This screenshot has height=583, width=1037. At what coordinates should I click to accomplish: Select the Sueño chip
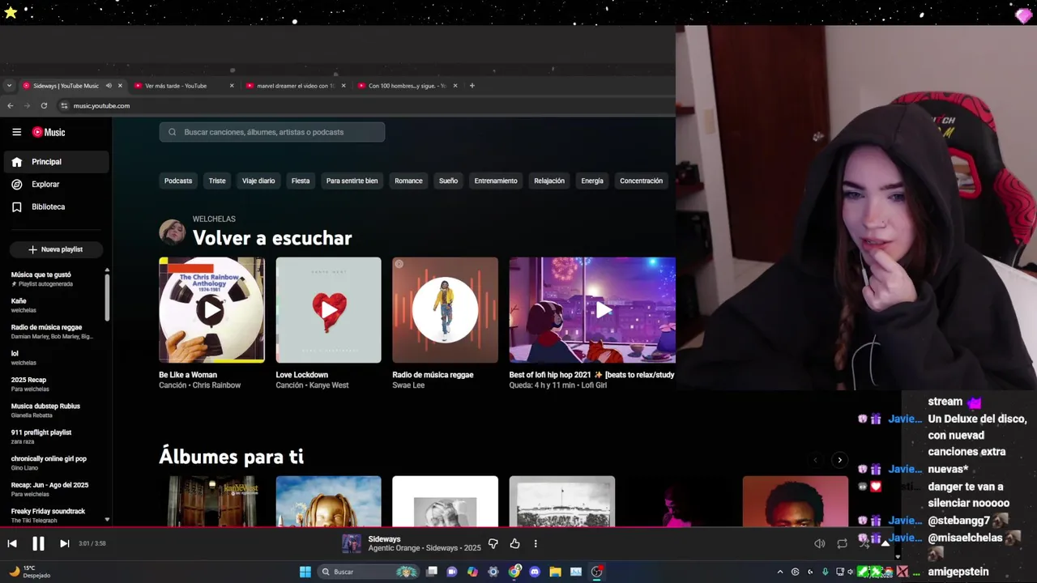click(448, 181)
